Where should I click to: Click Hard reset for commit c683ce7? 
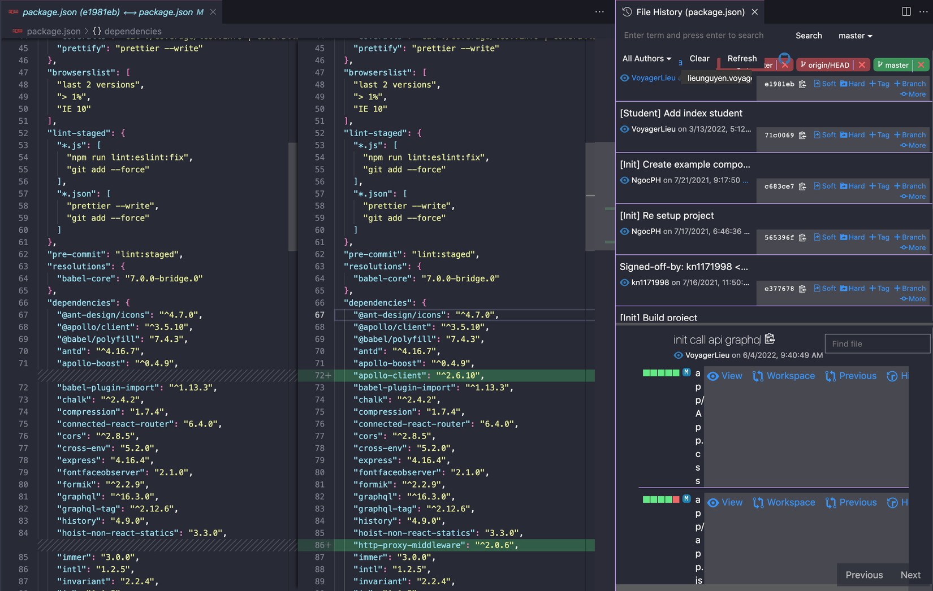coord(853,186)
